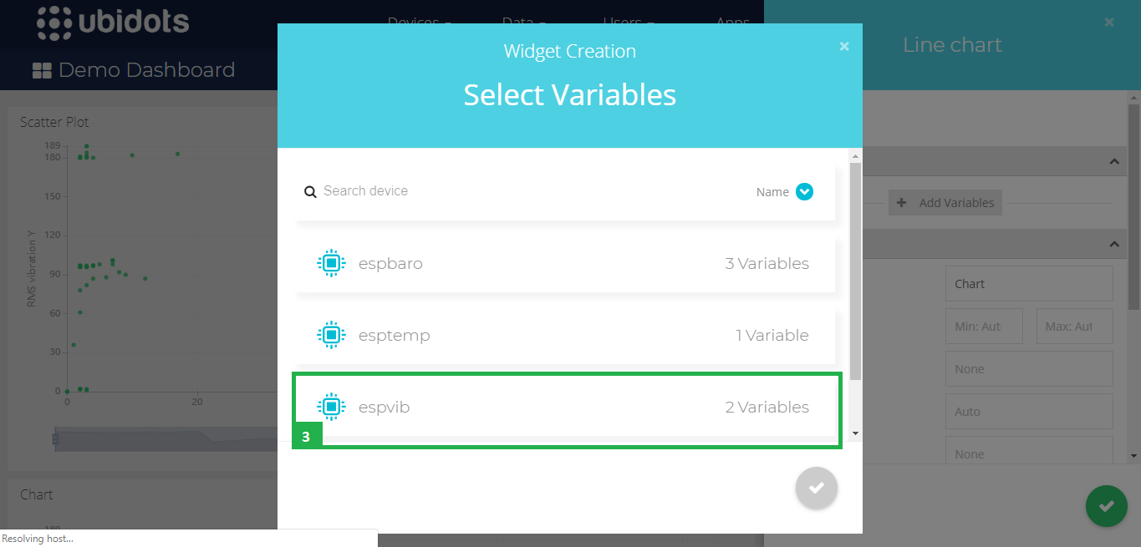Image resolution: width=1141 pixels, height=547 pixels.
Task: Click the Add Variables button
Action: tap(945, 203)
